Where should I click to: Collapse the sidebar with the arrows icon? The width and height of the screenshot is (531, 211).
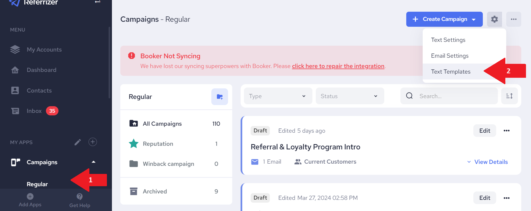point(97,2)
